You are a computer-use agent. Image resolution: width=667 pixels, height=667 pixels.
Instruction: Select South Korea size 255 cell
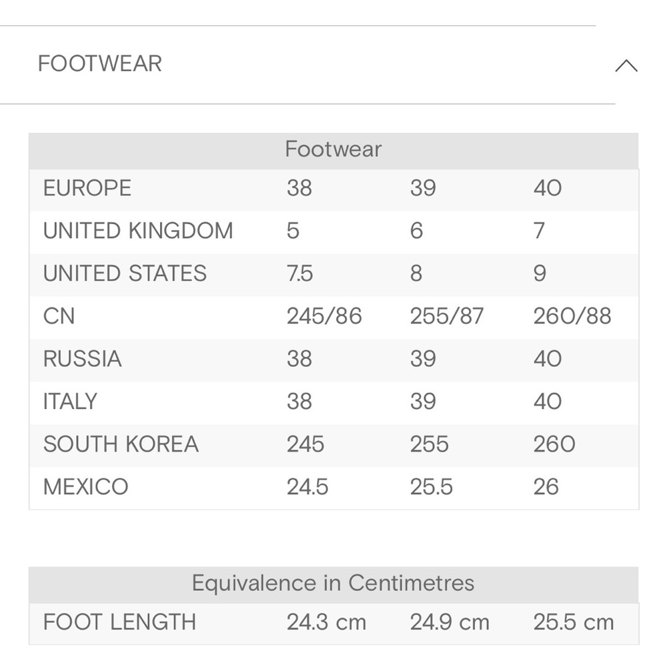[429, 444]
